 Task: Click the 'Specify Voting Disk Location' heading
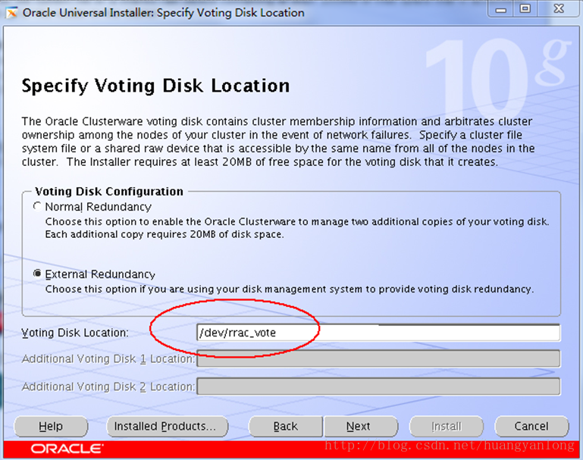(x=155, y=86)
